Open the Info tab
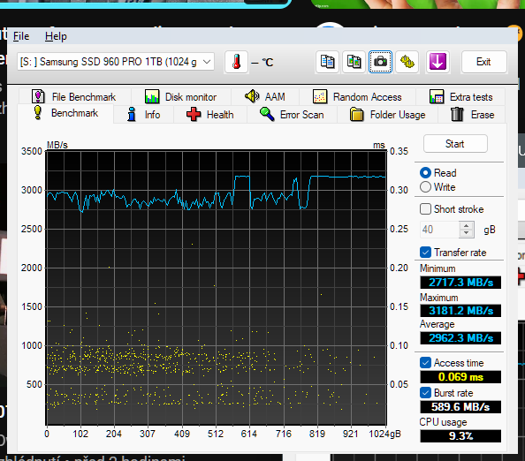This screenshot has height=461, width=525. [x=144, y=115]
